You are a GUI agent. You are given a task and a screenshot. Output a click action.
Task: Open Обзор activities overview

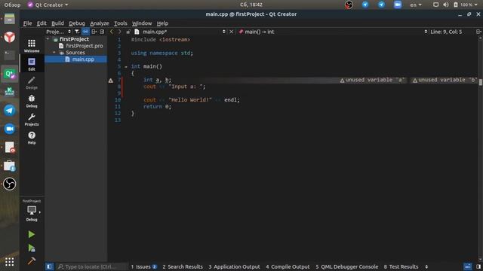[12, 5]
